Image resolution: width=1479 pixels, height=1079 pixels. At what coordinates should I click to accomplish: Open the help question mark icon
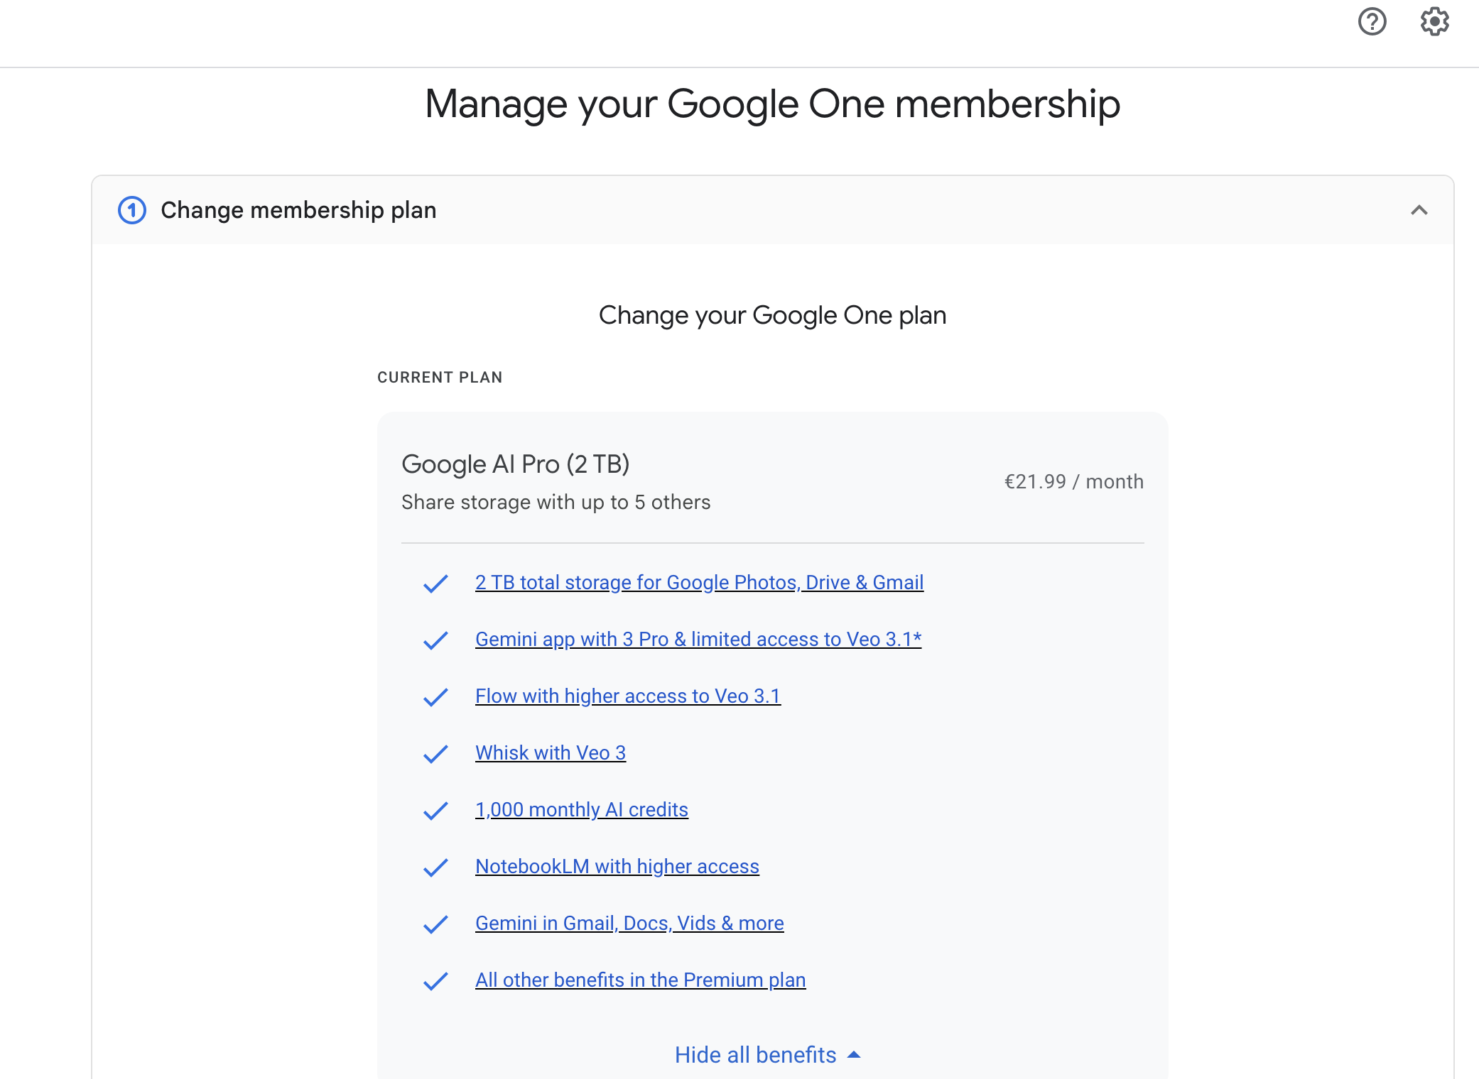(x=1372, y=22)
